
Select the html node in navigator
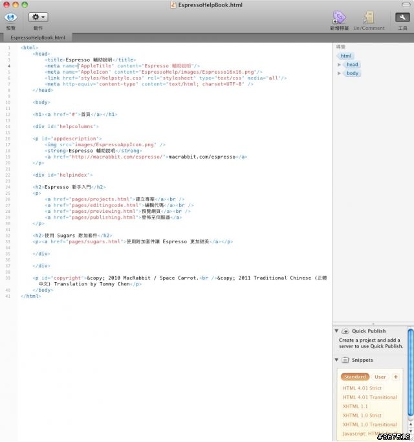tap(346, 56)
